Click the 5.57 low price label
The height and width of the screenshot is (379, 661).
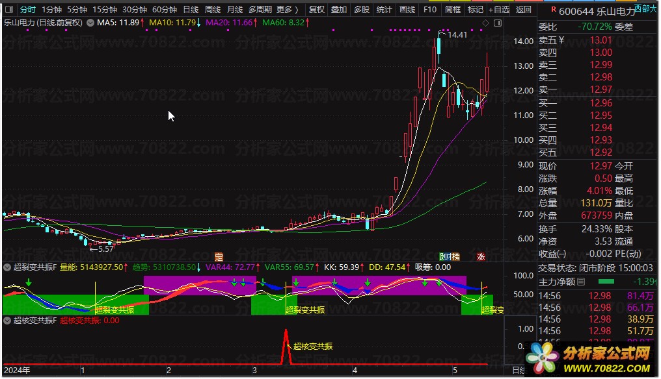(x=106, y=249)
